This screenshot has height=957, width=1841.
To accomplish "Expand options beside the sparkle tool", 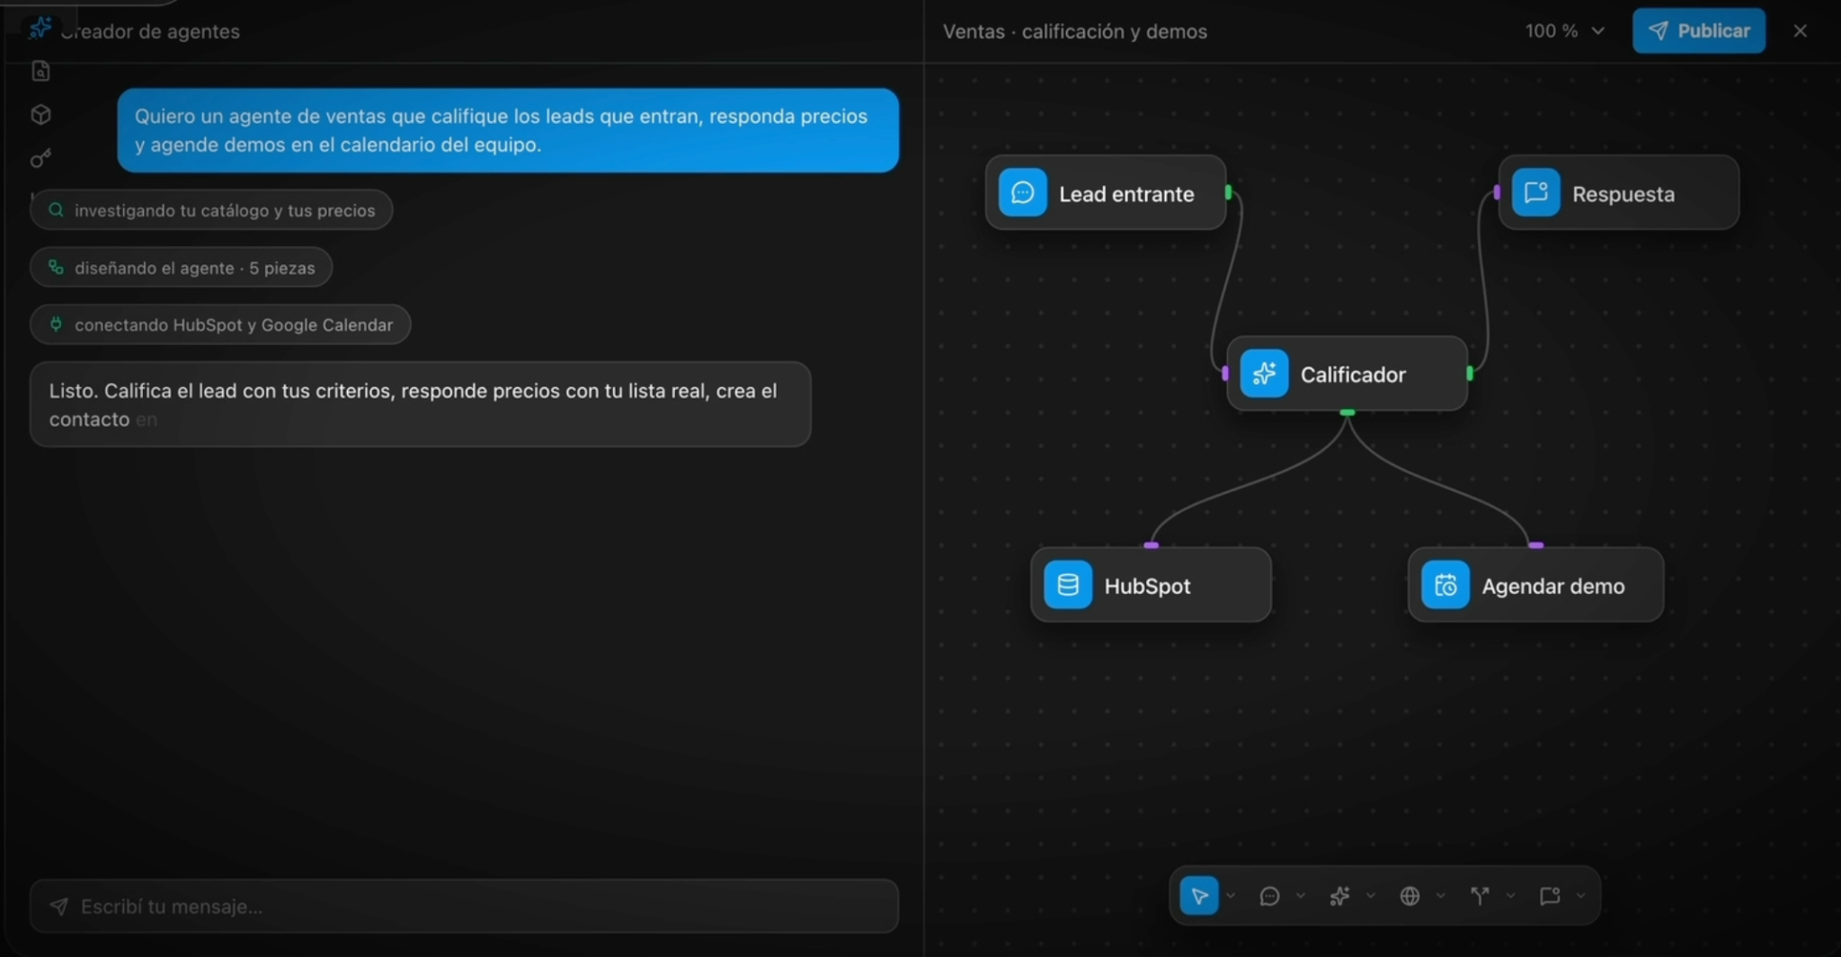I will pyautogui.click(x=1371, y=896).
